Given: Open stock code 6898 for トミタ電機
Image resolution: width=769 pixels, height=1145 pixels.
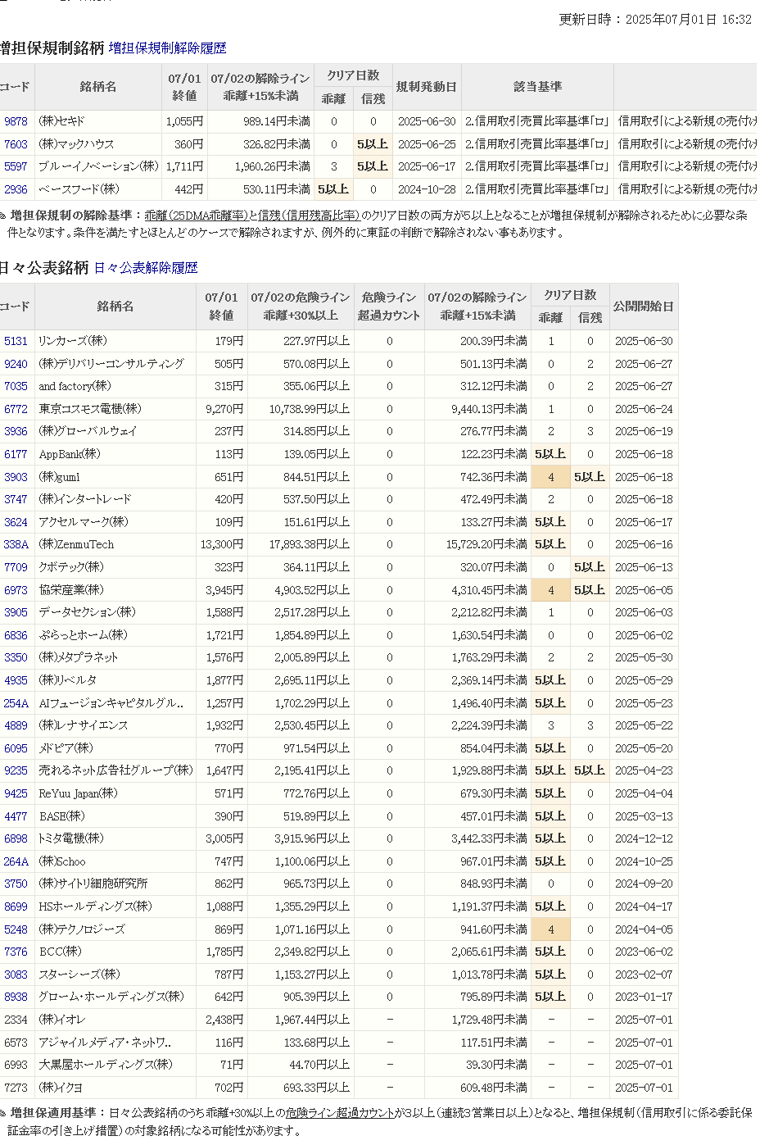Looking at the screenshot, I should pos(16,838).
